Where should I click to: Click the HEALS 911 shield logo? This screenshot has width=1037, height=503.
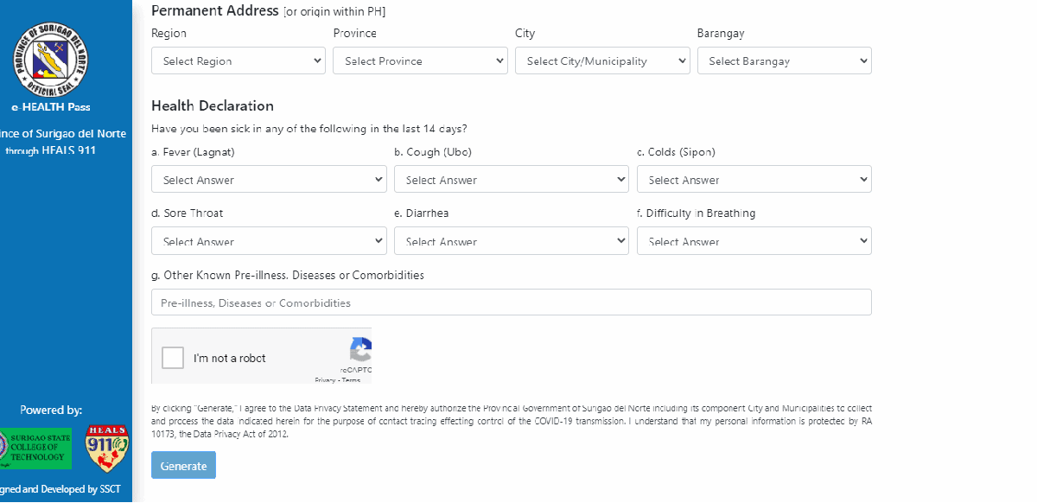(x=107, y=449)
